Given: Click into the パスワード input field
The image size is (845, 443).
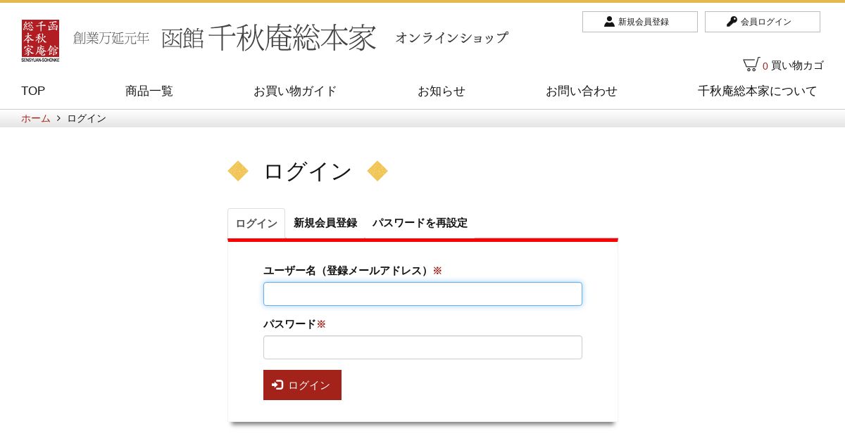Looking at the screenshot, I should point(423,347).
